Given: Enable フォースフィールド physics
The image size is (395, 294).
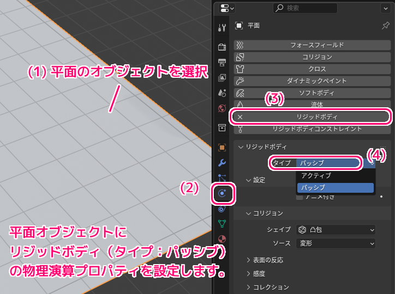Looking at the screenshot, I should [312, 45].
